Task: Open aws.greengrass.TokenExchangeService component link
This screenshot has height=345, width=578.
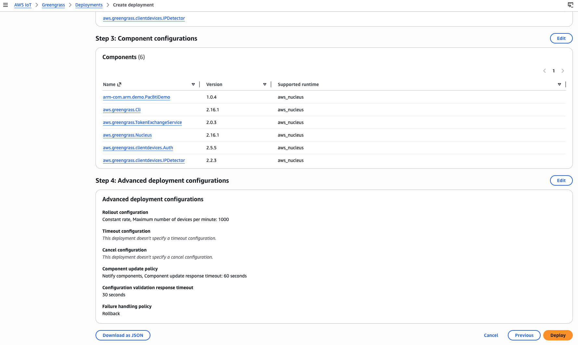Action: coord(142,122)
